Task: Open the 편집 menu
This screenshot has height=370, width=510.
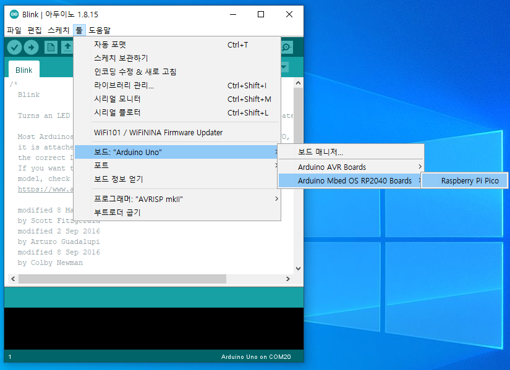Action: (x=35, y=30)
